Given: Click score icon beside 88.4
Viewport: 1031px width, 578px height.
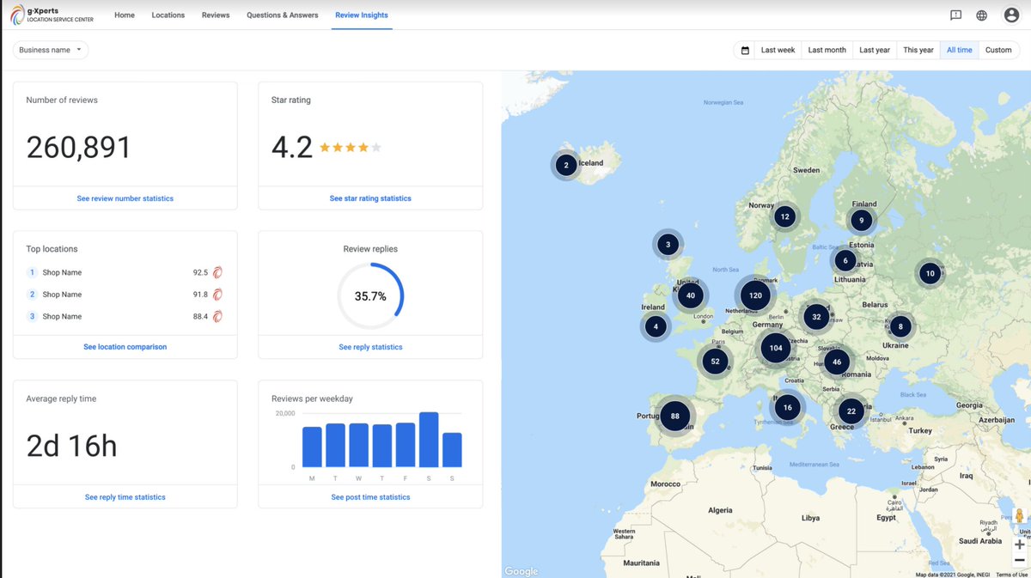Looking at the screenshot, I should tap(218, 316).
